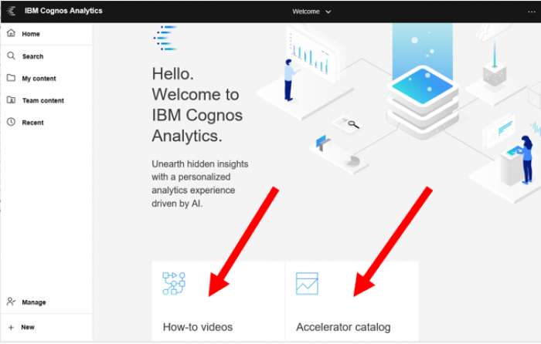Screen dimensions: 541x344
Task: Open the Accelerator catalog tile
Action: 352,301
